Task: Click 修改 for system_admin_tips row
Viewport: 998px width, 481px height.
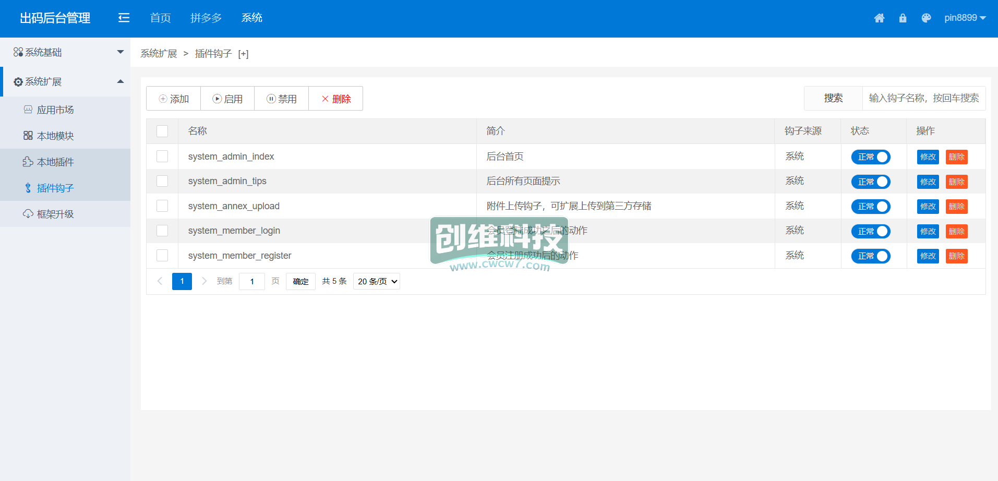Action: click(928, 182)
